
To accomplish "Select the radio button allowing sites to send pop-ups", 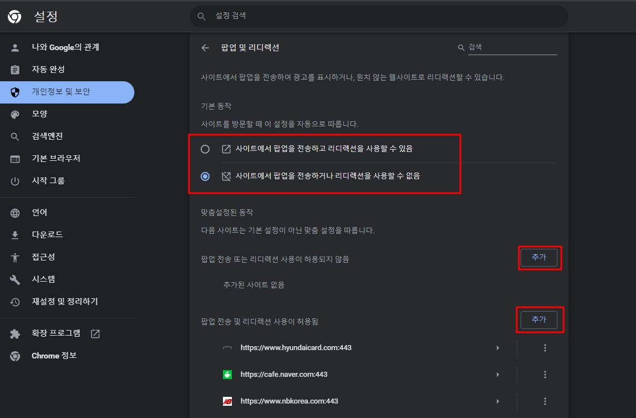I will [x=205, y=149].
